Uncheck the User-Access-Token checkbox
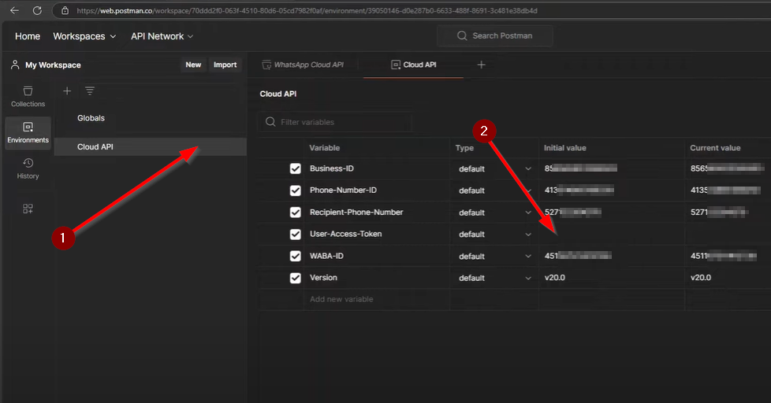The image size is (771, 403). pyautogui.click(x=295, y=234)
